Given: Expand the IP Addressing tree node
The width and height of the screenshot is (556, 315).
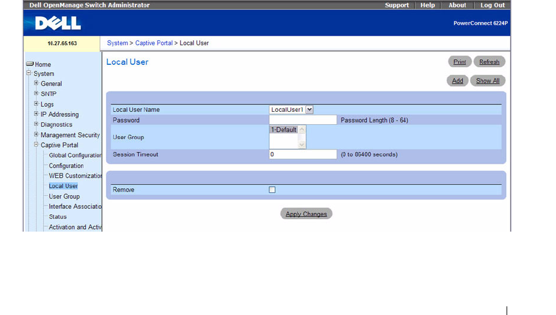Looking at the screenshot, I should 36,114.
